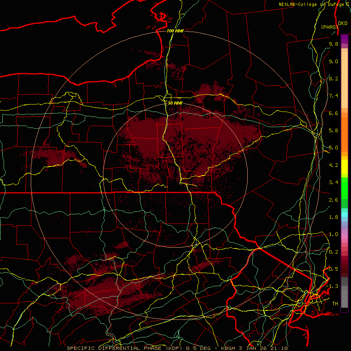351x351 pixels.
Task: Select the 1.0 scale value
Action: [333, 234]
